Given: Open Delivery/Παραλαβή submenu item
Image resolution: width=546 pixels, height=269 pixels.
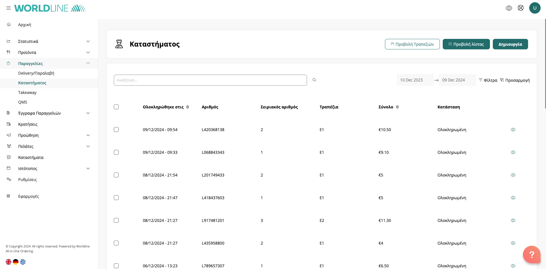Looking at the screenshot, I should click(x=36, y=73).
